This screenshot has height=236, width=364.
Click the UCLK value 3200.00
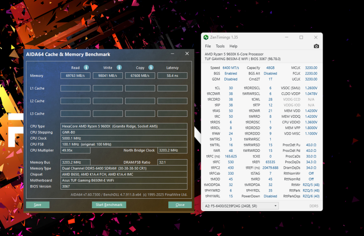[x=311, y=79]
